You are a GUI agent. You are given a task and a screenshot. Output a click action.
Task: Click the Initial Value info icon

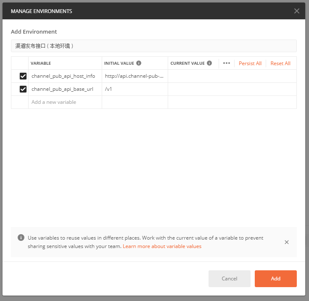pos(139,63)
